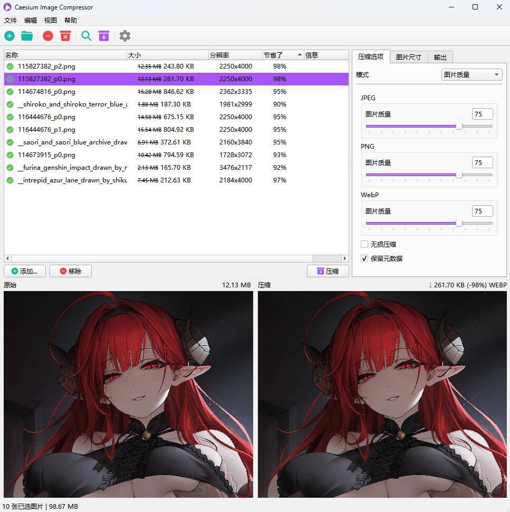Click the 压缩 button below the list
This screenshot has height=512, width=510.
click(328, 271)
